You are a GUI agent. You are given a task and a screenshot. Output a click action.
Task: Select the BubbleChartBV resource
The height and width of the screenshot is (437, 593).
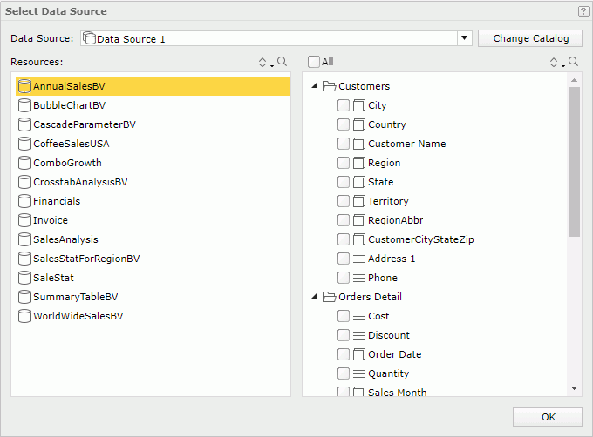tap(153, 105)
